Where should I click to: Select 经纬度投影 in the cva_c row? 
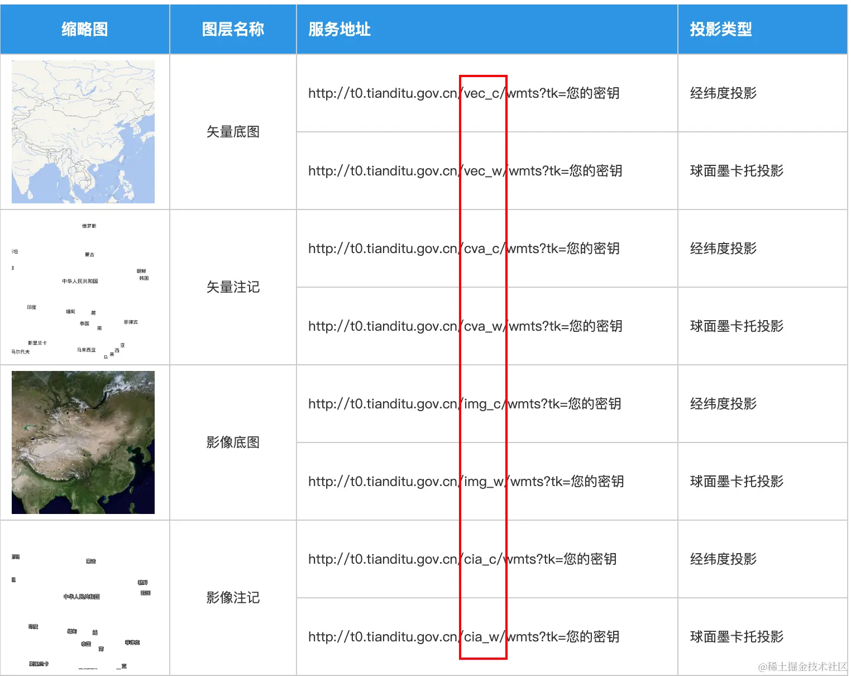[723, 249]
